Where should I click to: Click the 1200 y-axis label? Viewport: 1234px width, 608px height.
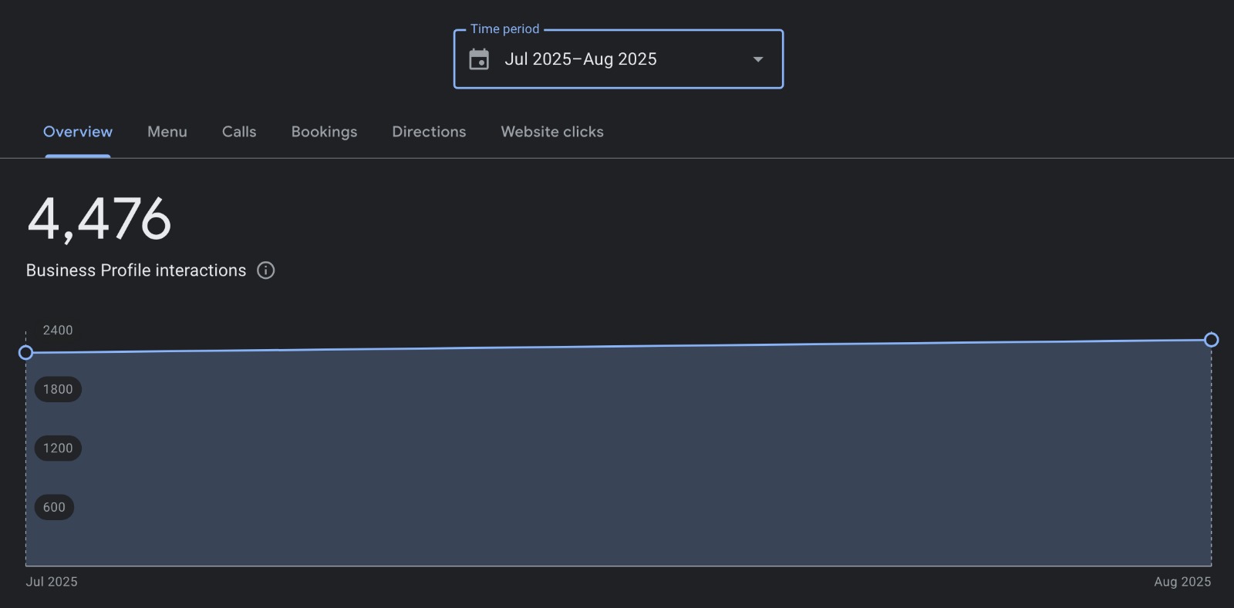[x=58, y=448]
